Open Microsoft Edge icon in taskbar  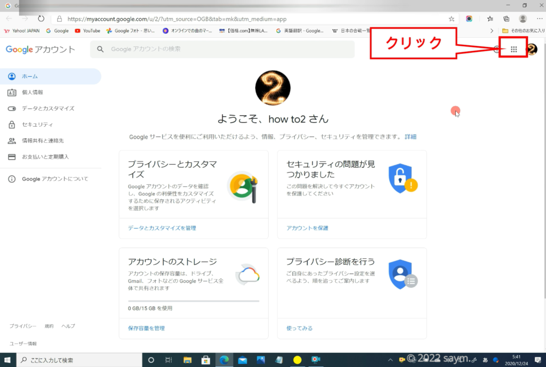[224, 360]
